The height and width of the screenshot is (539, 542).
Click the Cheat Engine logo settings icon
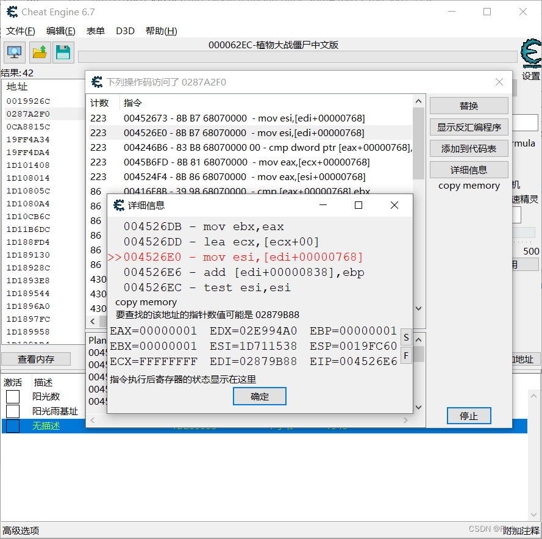pos(531,54)
